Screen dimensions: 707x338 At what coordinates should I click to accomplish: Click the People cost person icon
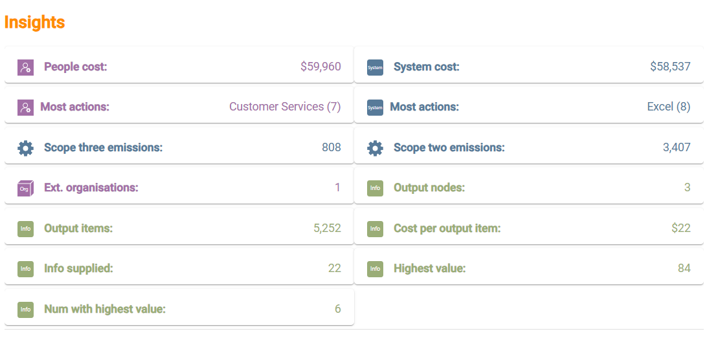25,67
